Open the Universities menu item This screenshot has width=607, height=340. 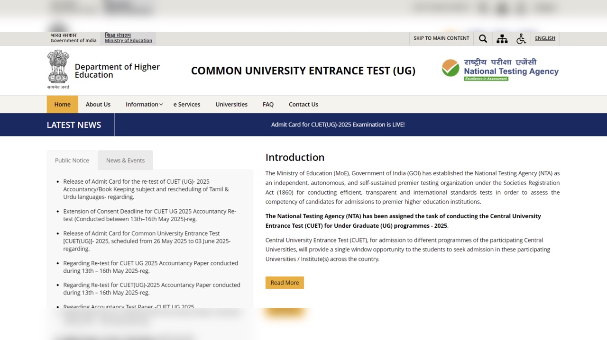231,104
